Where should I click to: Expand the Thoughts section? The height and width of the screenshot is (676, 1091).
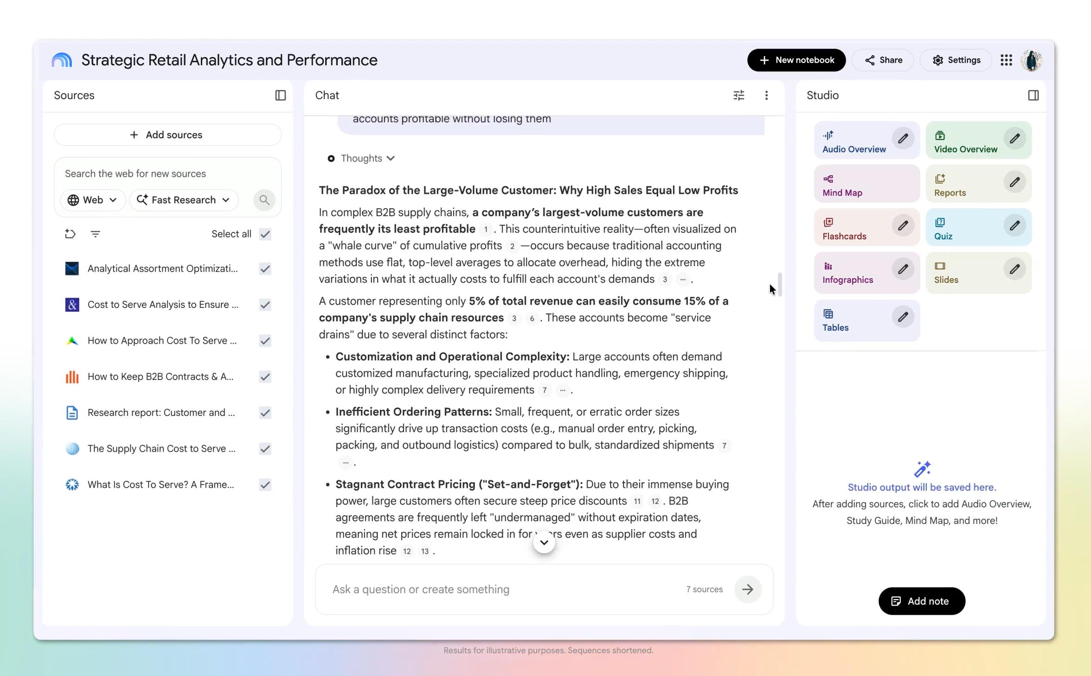tap(361, 159)
